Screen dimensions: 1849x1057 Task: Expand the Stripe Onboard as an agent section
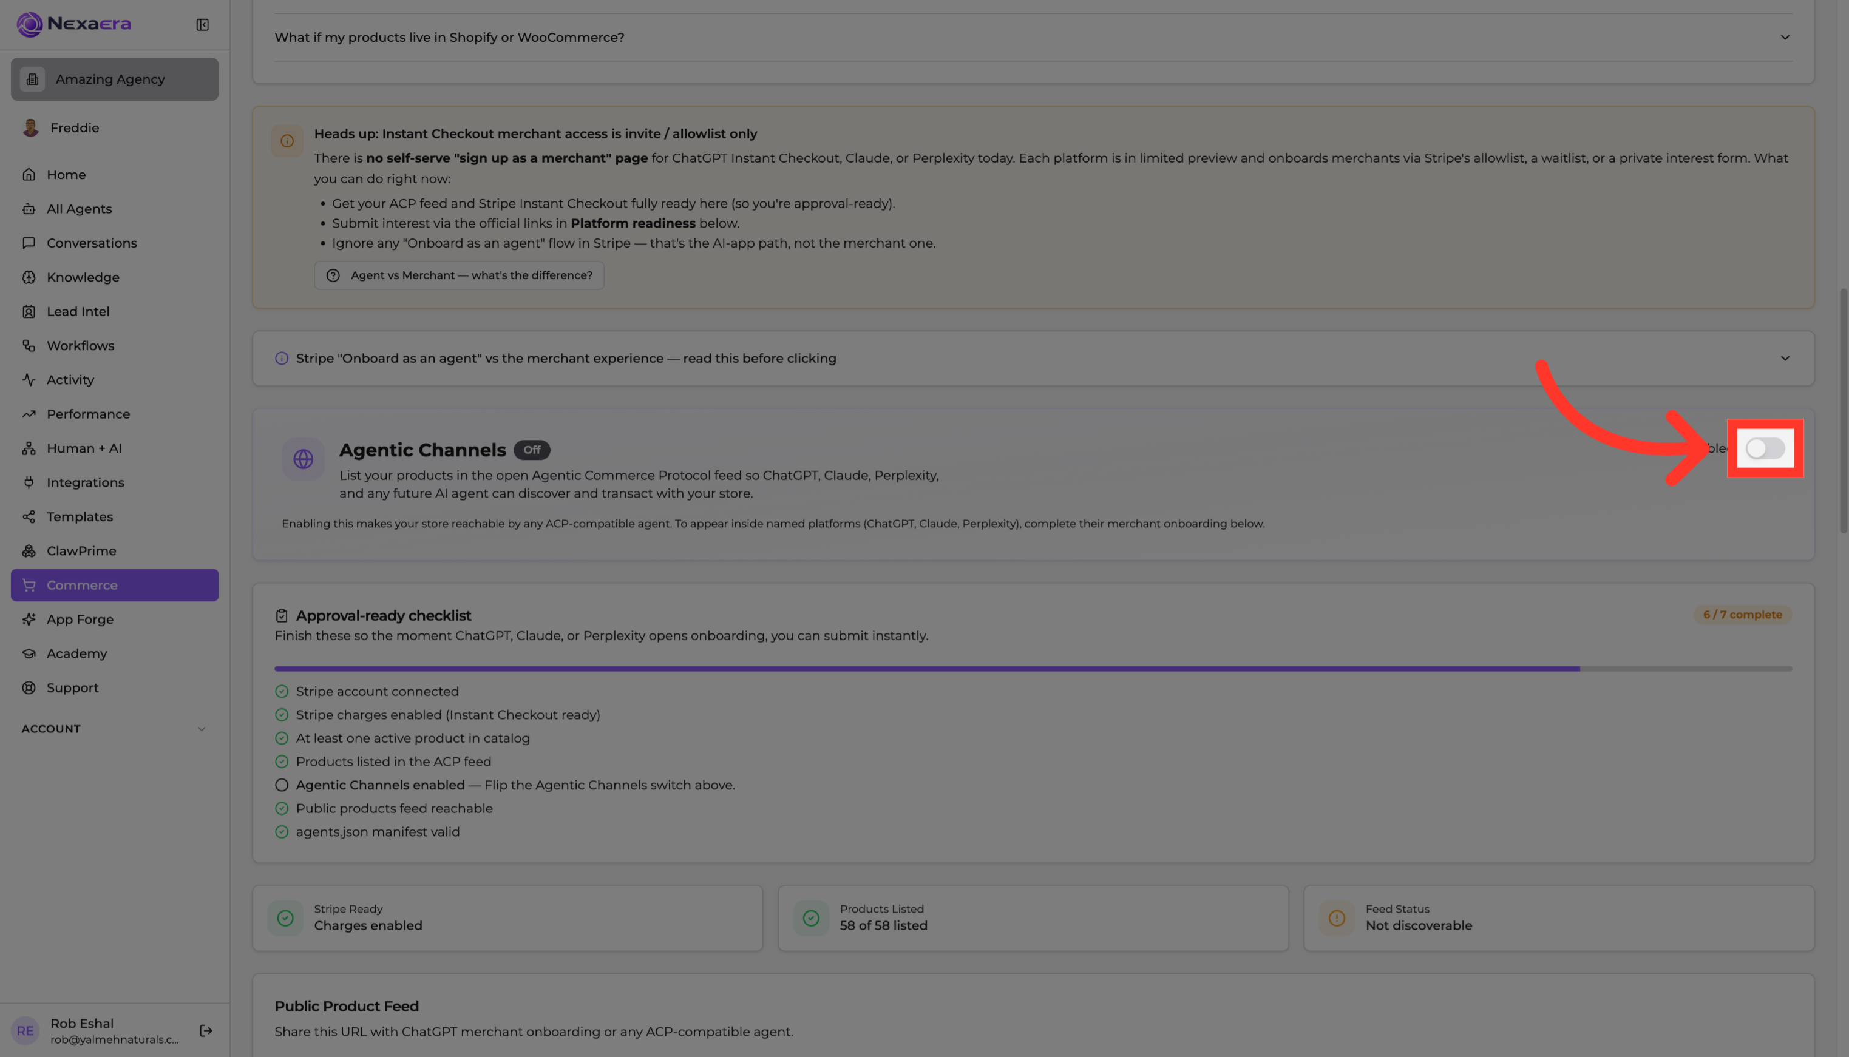coord(1033,358)
